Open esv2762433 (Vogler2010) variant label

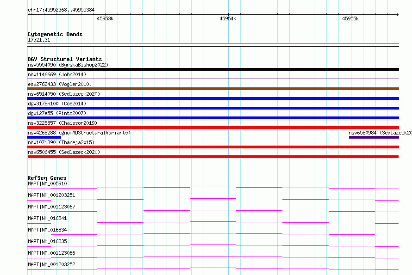60,84
